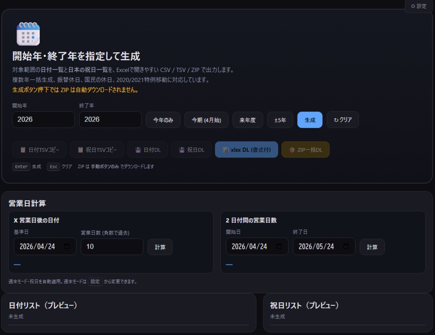Click the calendar app logo above the title
Screen dimensions: 435x335
pos(28,34)
